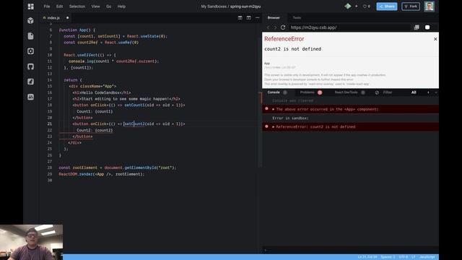Click the sandbox name spring-sun-m2qyu

coord(245,6)
